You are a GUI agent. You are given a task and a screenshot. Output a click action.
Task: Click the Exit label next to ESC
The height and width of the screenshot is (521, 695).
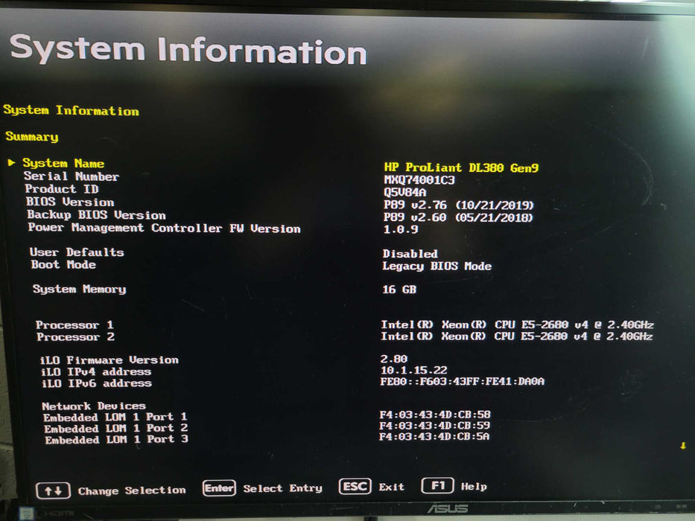pos(391,487)
